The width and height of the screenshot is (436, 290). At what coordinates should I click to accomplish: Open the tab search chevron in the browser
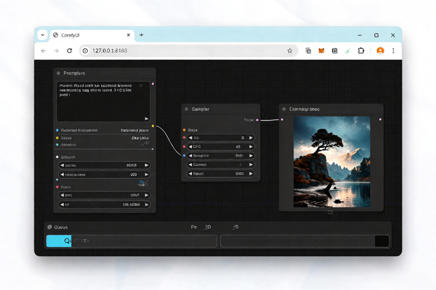42,35
